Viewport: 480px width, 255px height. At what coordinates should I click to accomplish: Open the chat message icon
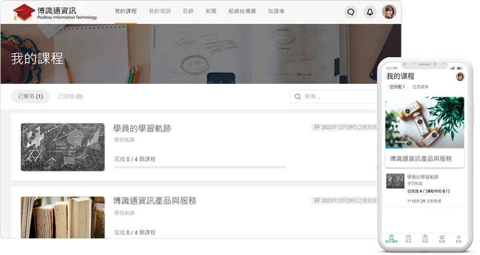tap(350, 12)
